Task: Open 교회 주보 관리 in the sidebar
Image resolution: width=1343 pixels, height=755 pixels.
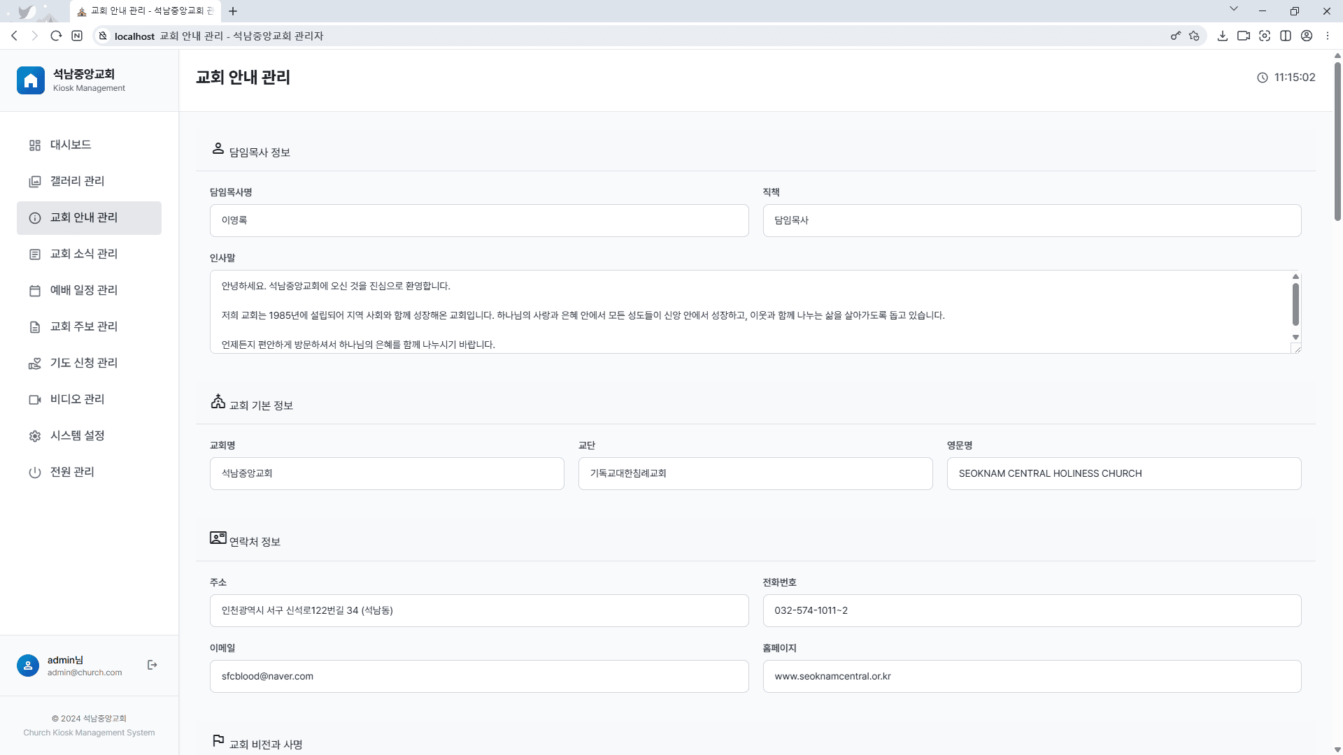Action: tap(83, 326)
